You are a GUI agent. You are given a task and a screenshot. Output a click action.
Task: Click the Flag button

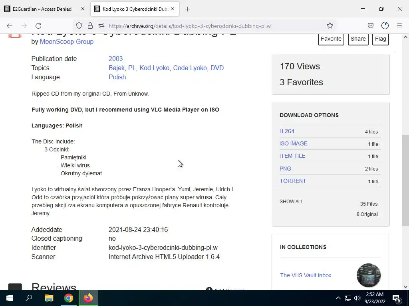pos(381,39)
